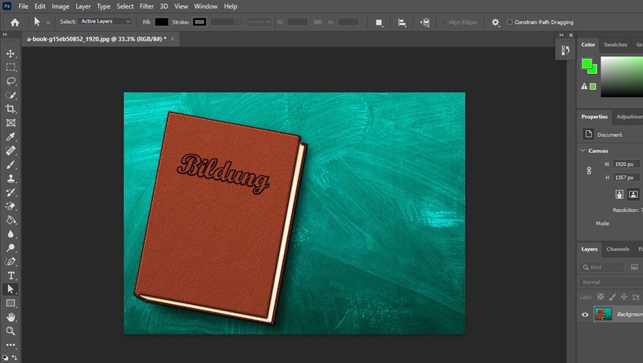643x363 pixels.
Task: Expand the tools panel double arrows
Action: click(x=5, y=35)
